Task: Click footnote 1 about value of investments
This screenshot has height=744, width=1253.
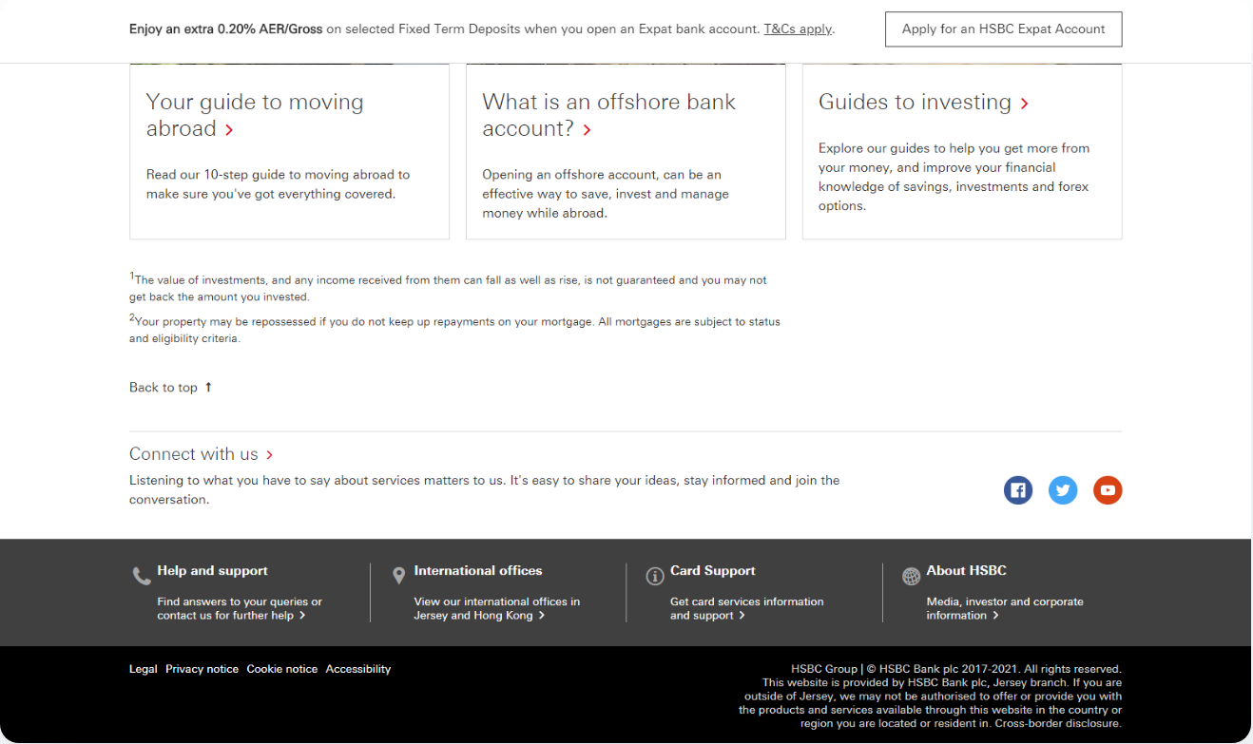Action: coord(448,288)
